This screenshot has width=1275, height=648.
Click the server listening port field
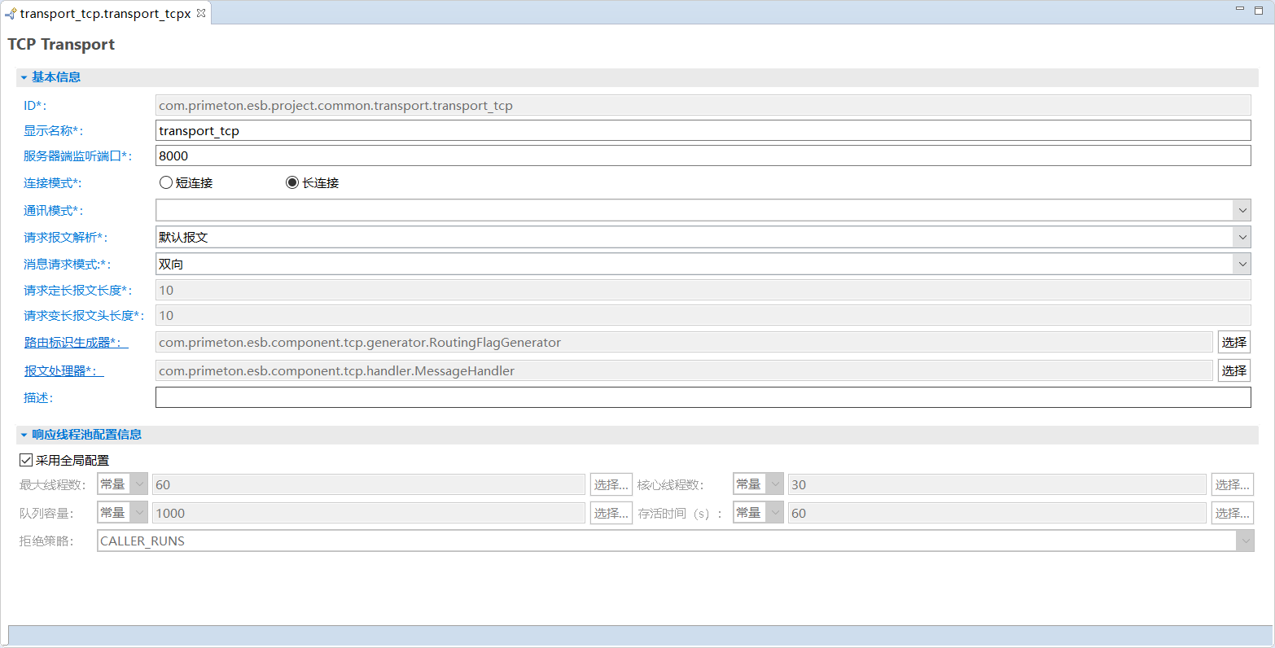tap(702, 156)
